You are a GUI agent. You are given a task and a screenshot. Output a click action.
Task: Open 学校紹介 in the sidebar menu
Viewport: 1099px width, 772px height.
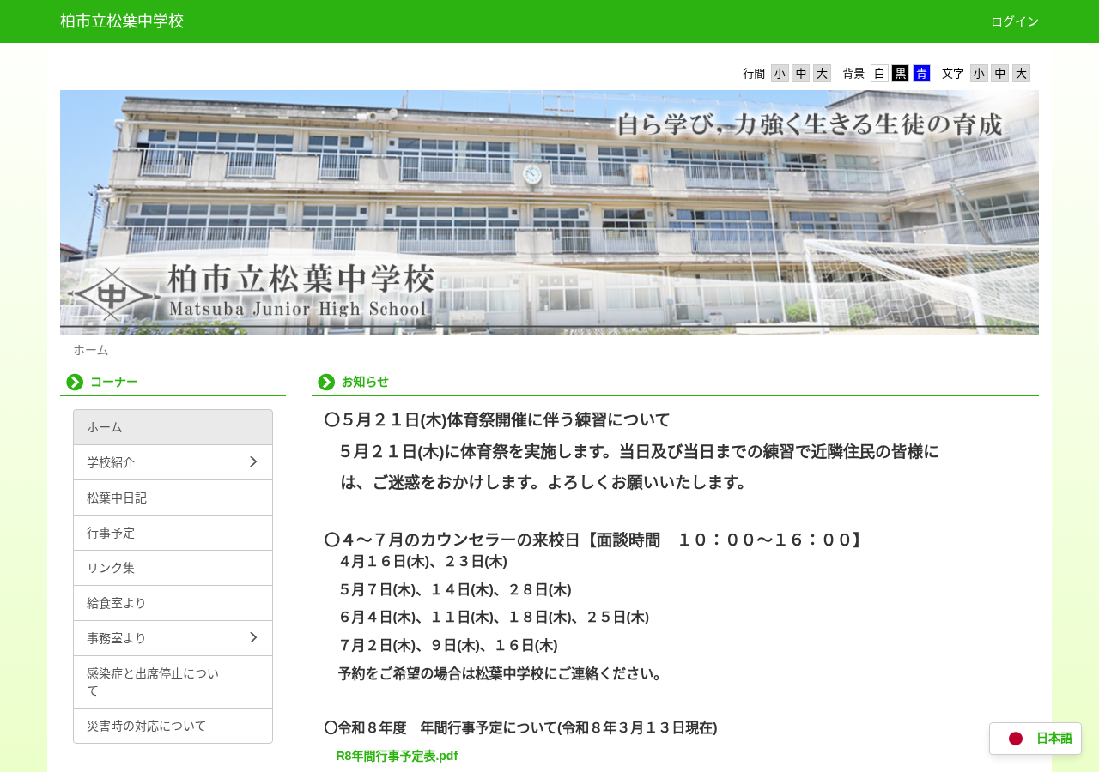[173, 462]
